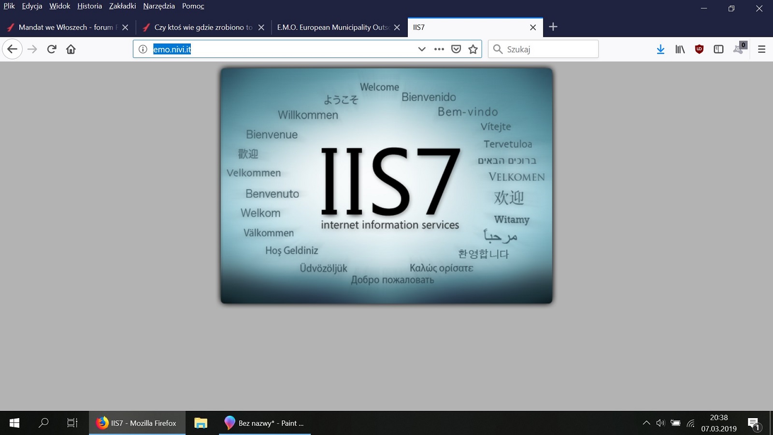Reload the page with the refresh icon
This screenshot has height=435, width=773.
(52, 49)
